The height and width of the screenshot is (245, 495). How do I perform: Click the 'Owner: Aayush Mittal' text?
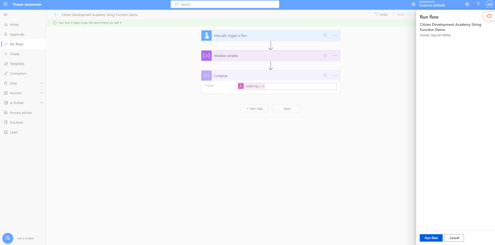pyautogui.click(x=435, y=35)
